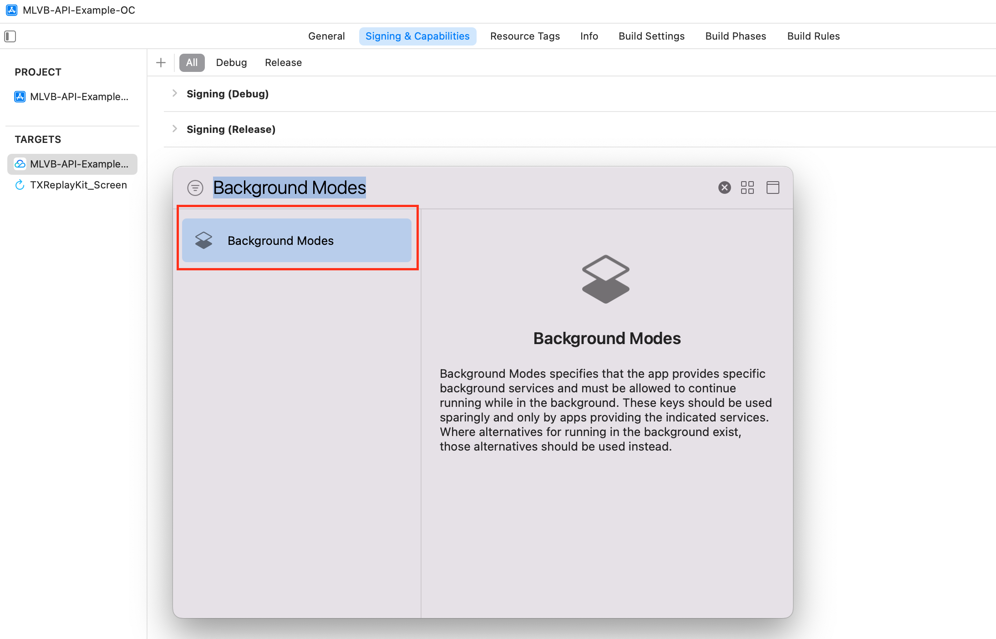Viewport: 996px width, 639px height.
Task: Clear the capability search text
Action: (x=724, y=188)
